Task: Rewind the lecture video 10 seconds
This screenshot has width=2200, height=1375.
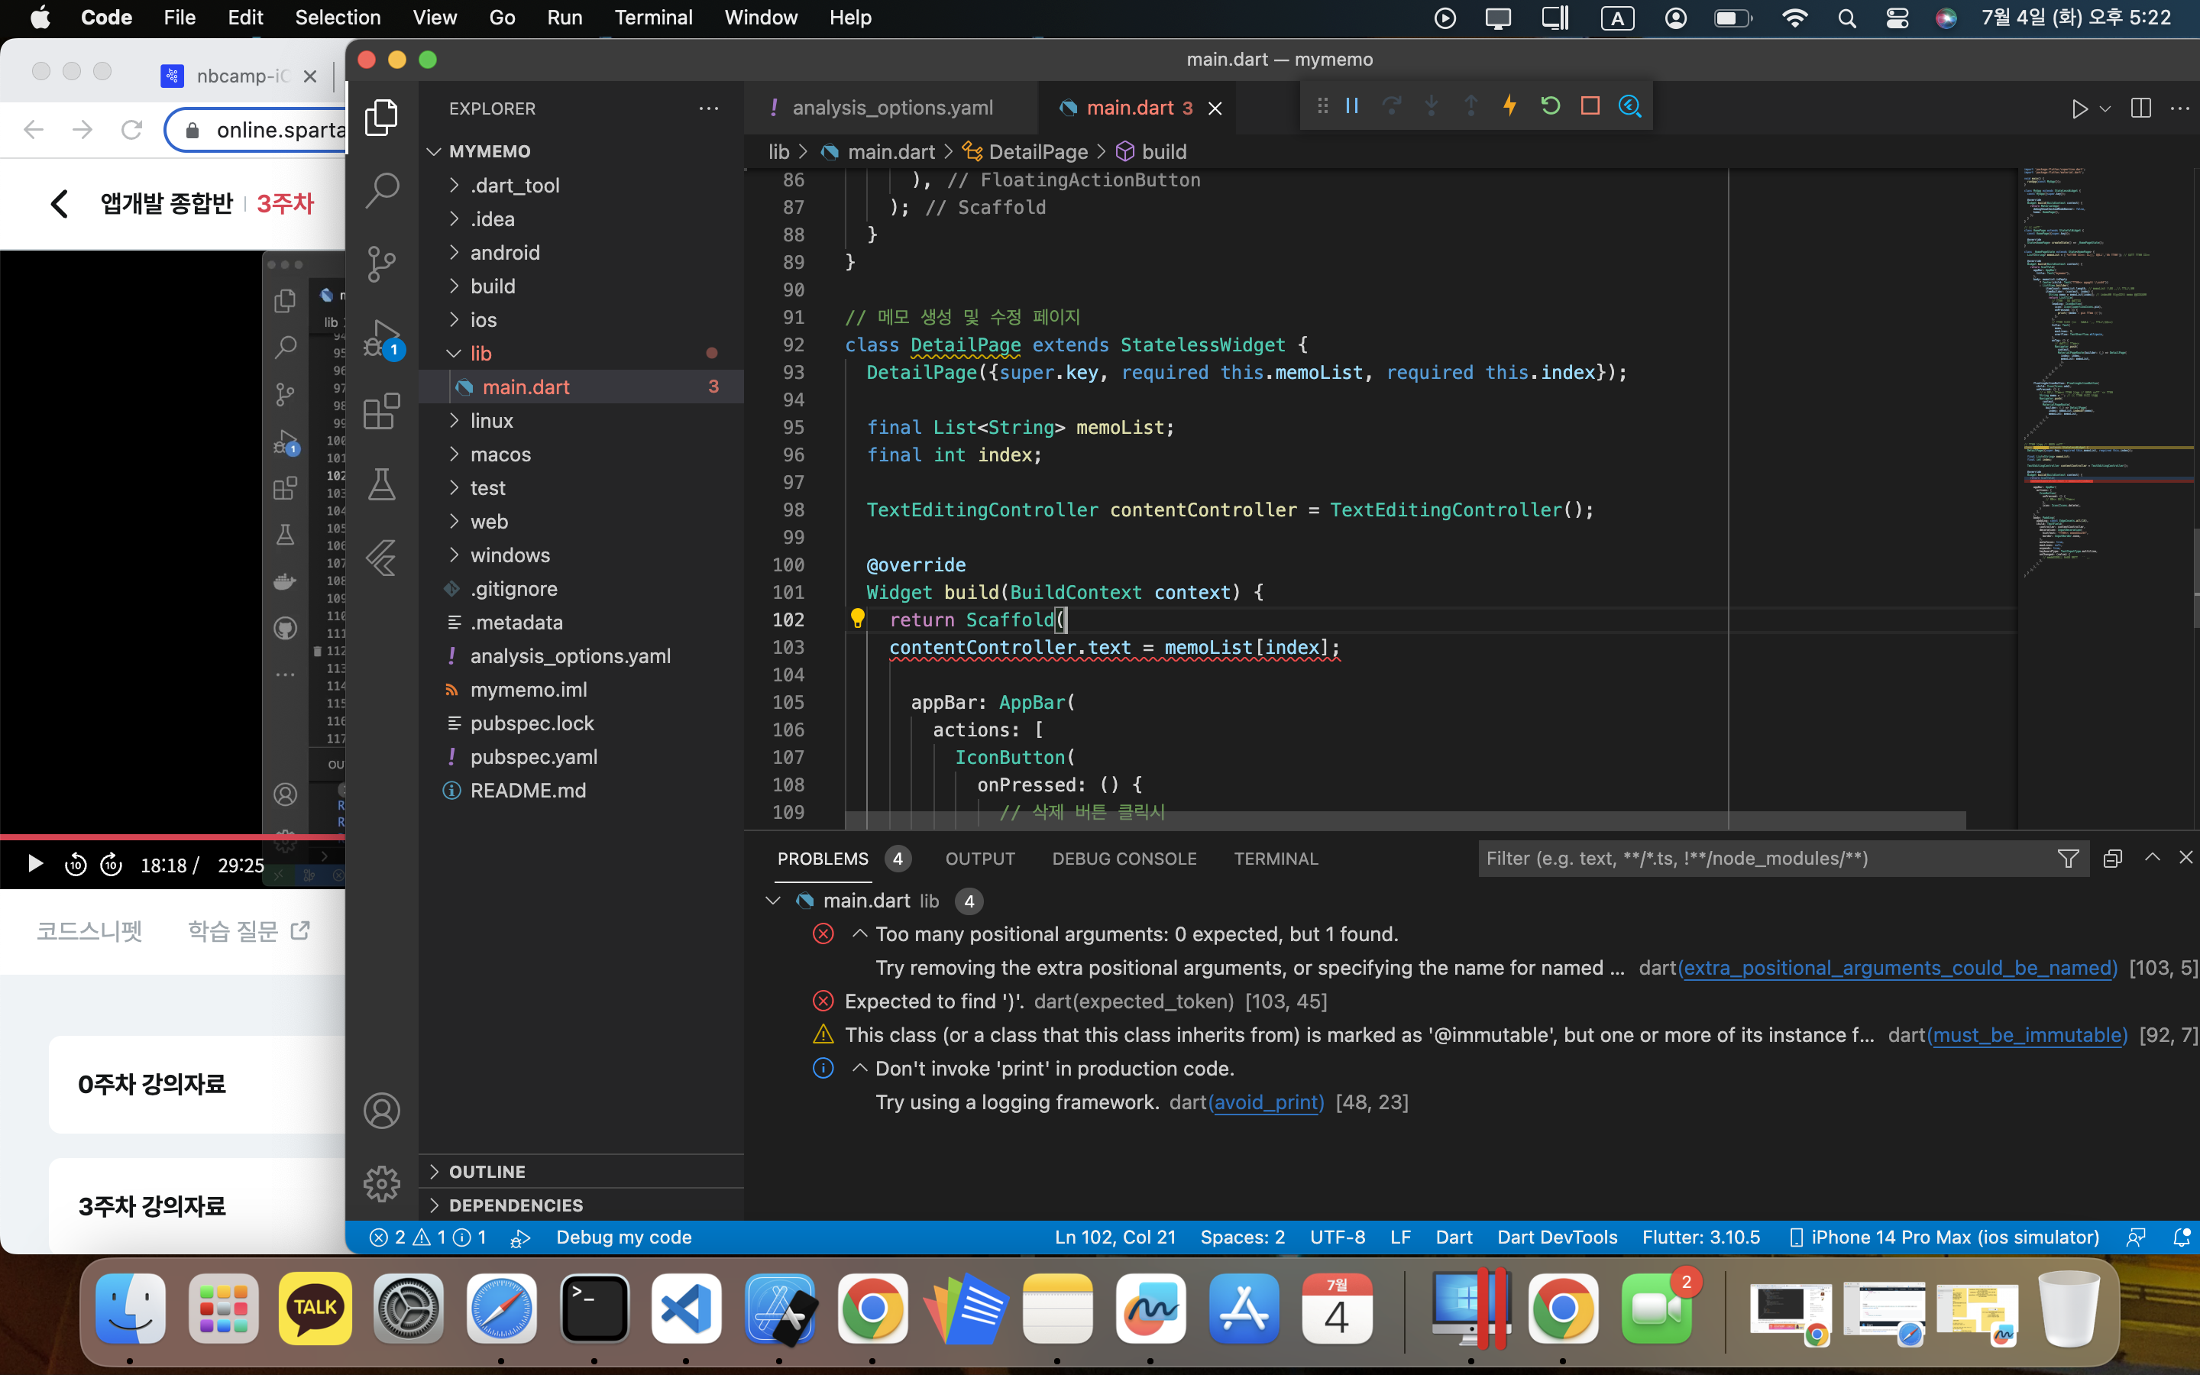Action: tap(76, 864)
